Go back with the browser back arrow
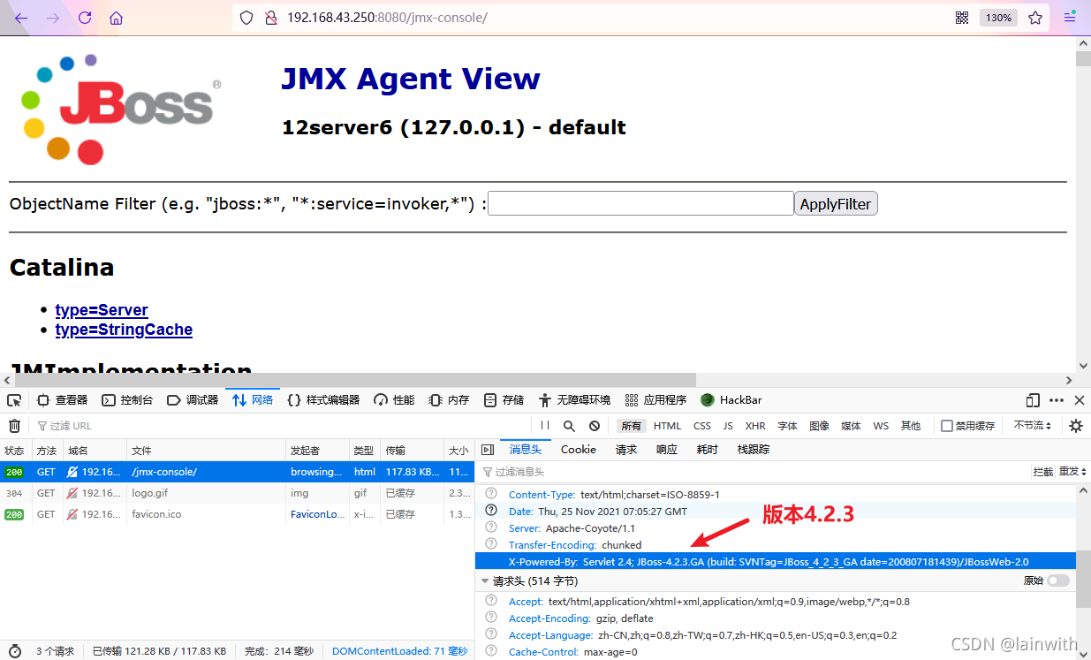 pos(22,18)
